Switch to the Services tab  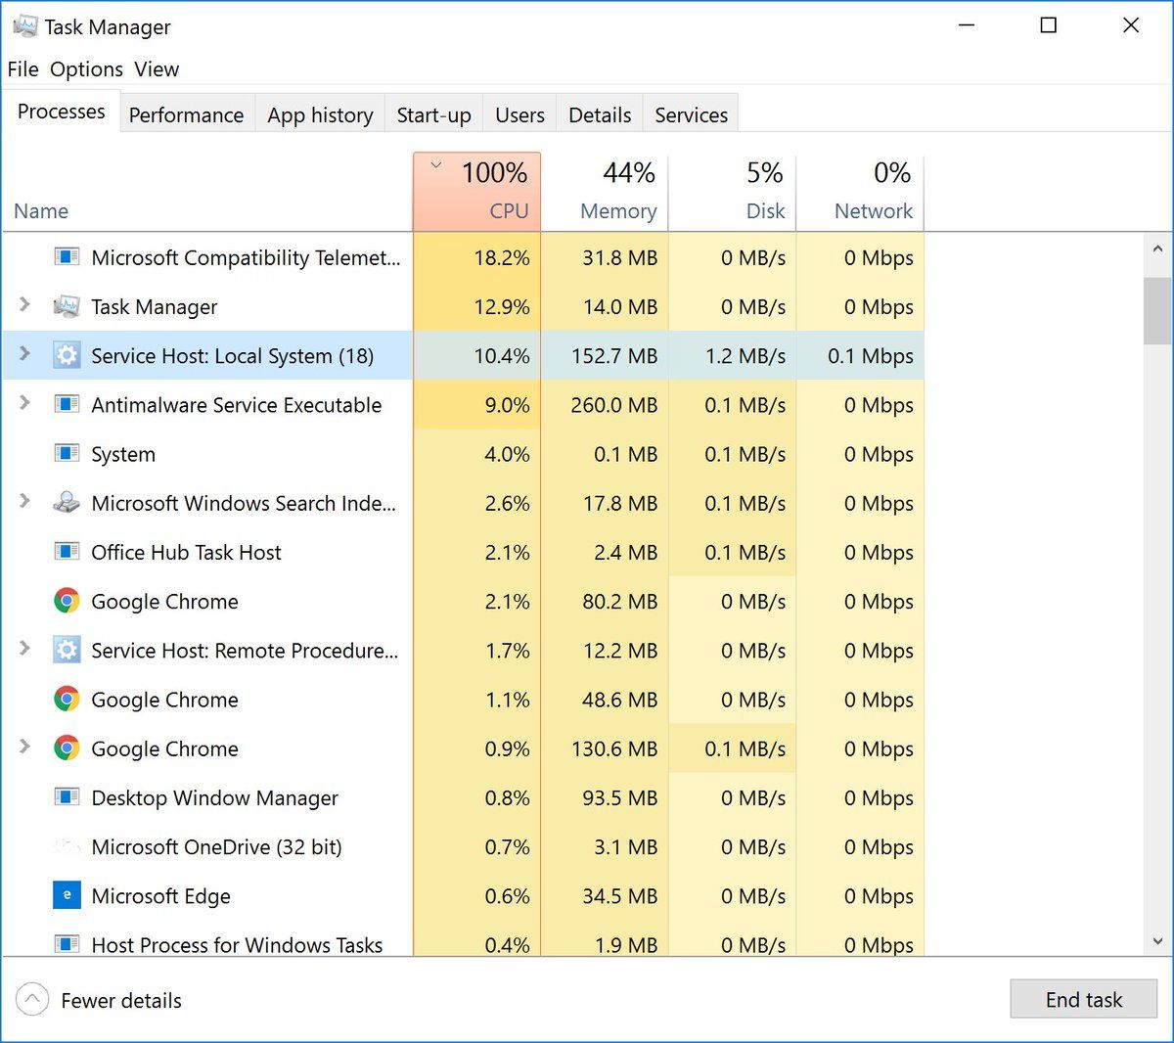(691, 114)
